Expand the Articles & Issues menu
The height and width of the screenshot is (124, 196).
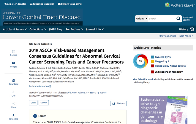pos(15,29)
